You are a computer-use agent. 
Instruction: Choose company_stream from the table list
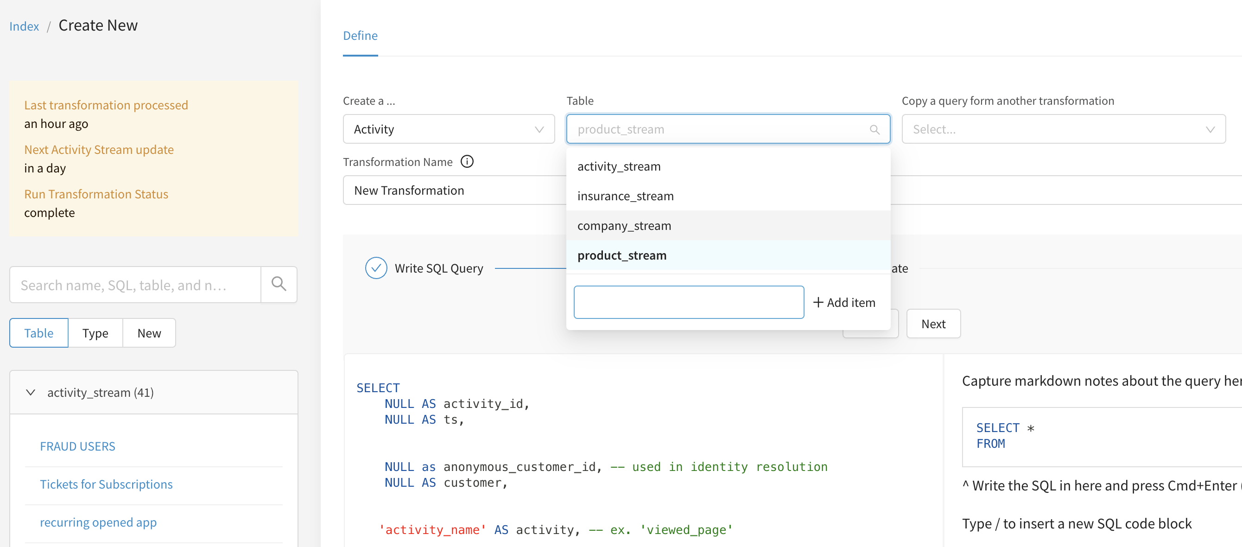click(x=624, y=226)
